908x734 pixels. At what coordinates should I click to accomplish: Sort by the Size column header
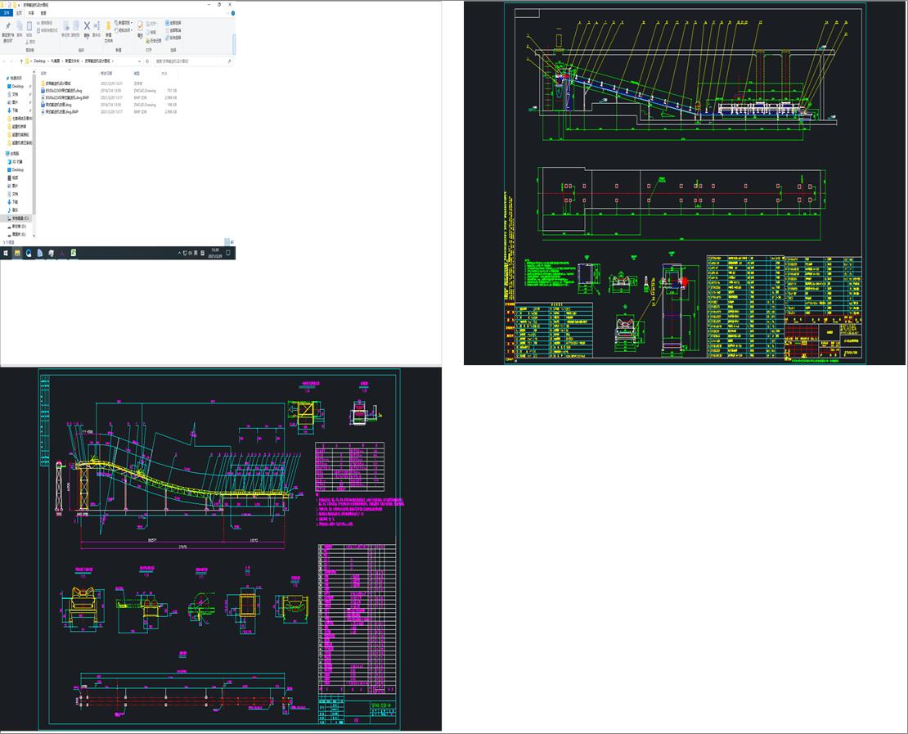coord(164,74)
